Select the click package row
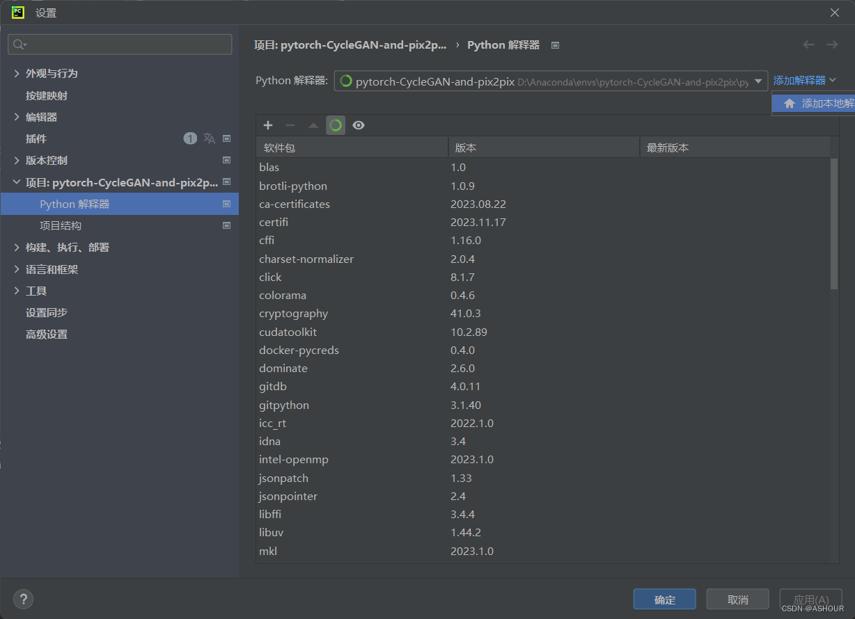Image resolution: width=855 pixels, height=619 pixels. click(x=543, y=277)
